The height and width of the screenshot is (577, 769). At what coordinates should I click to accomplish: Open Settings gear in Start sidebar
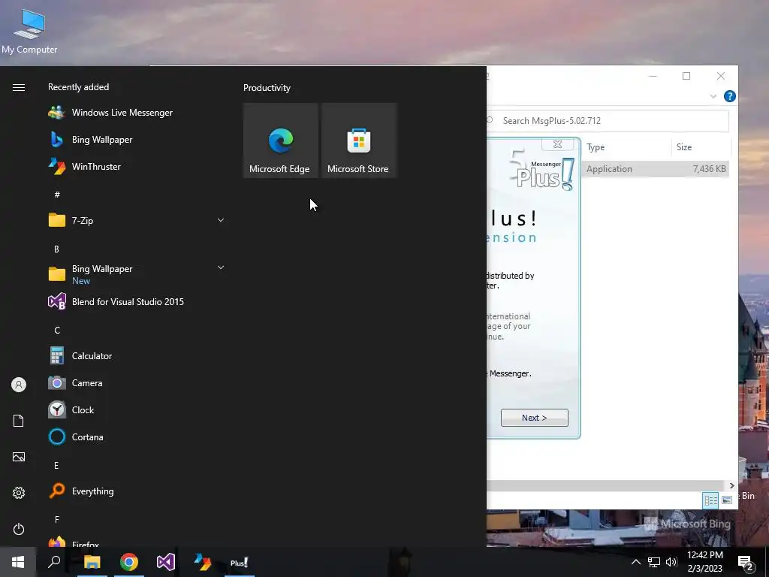coord(19,493)
